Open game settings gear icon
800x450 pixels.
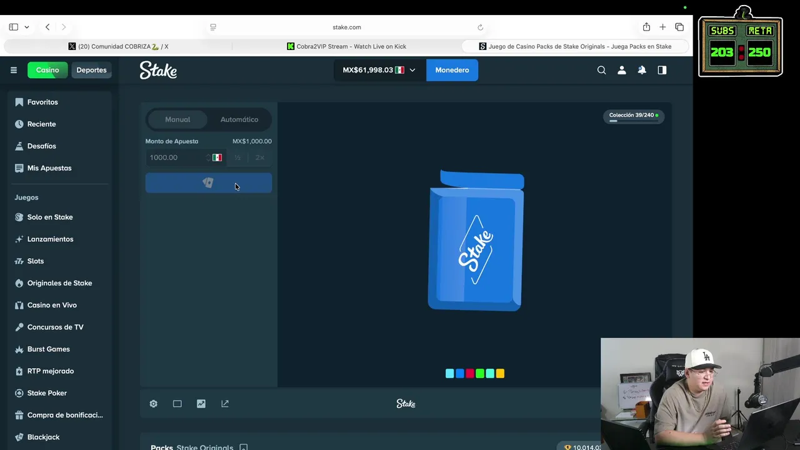pyautogui.click(x=153, y=404)
